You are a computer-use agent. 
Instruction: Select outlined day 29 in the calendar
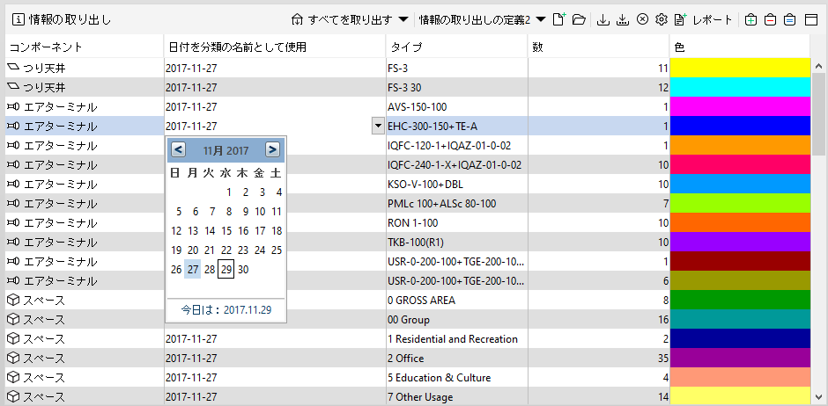(226, 270)
